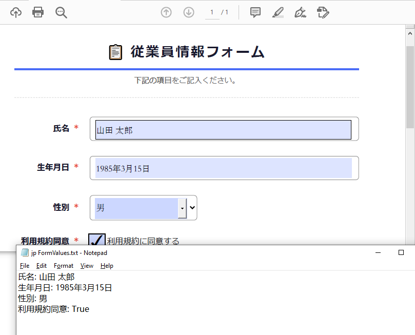Open the find text magnifier tool
The height and width of the screenshot is (335, 415).
pos(61,12)
